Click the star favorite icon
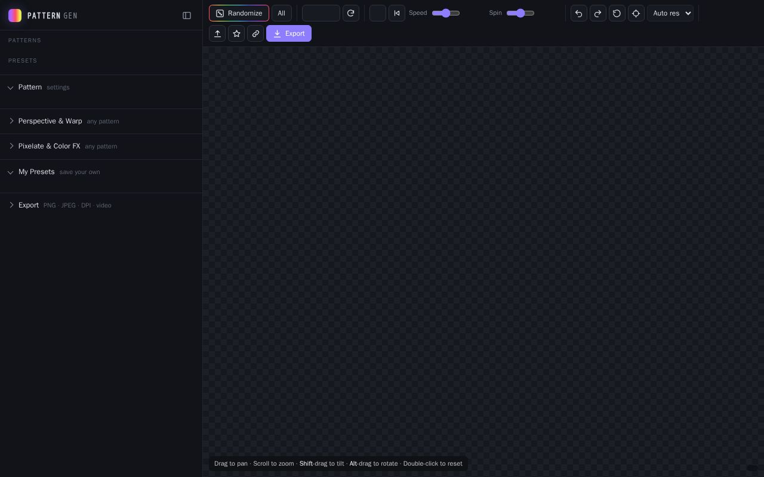The height and width of the screenshot is (477, 764). [x=236, y=33]
